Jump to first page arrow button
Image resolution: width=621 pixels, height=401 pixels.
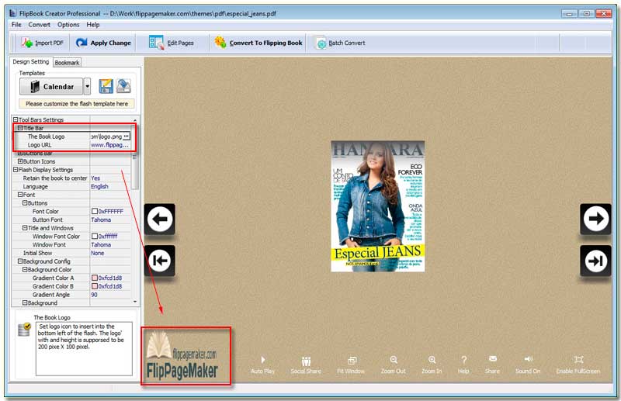click(160, 261)
